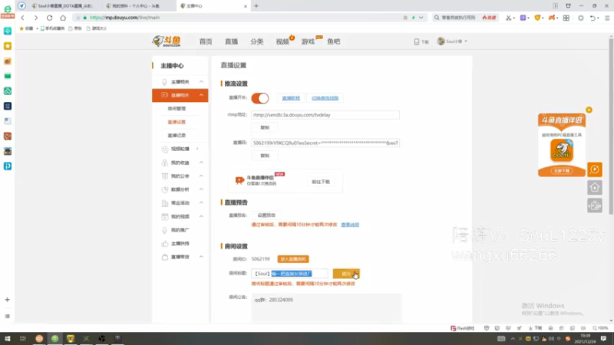Open the 直播教程 link
The height and width of the screenshot is (345, 614).
click(291, 98)
